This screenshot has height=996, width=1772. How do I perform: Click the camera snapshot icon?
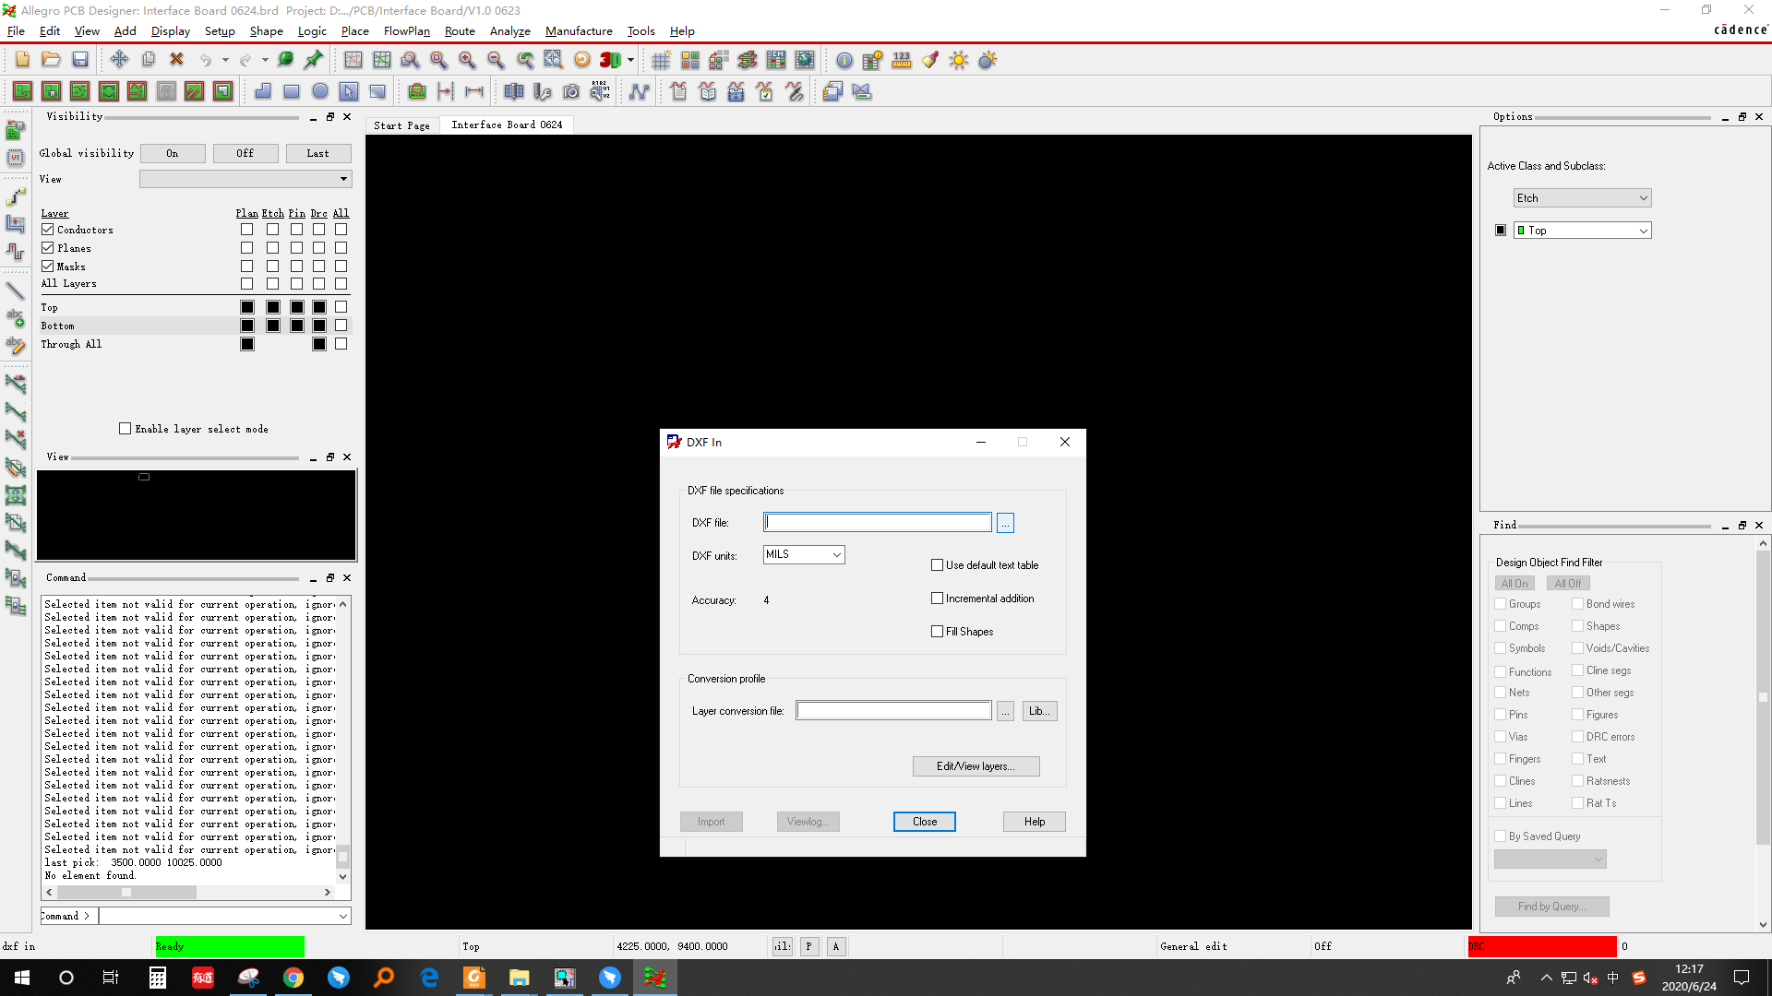[x=571, y=91]
